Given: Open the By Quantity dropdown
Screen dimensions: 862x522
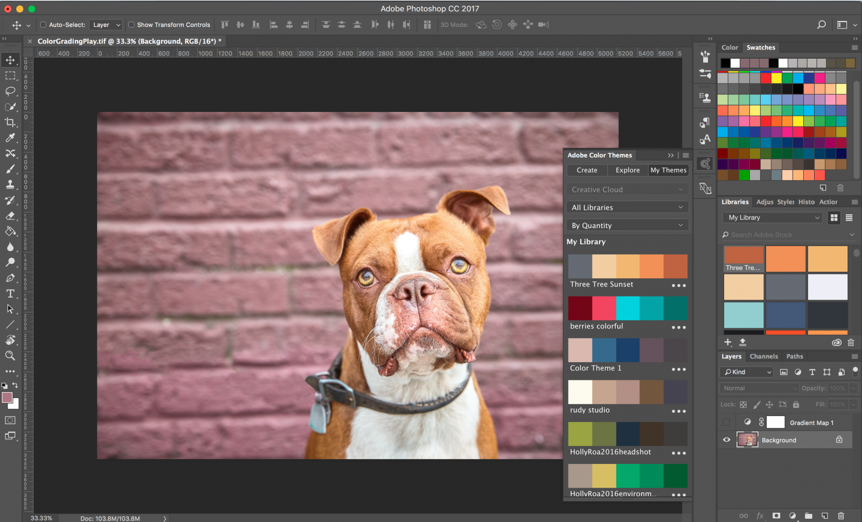Looking at the screenshot, I should [x=627, y=225].
